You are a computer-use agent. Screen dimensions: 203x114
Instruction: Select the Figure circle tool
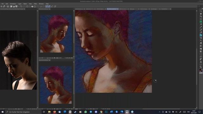pyautogui.click(x=201, y=54)
